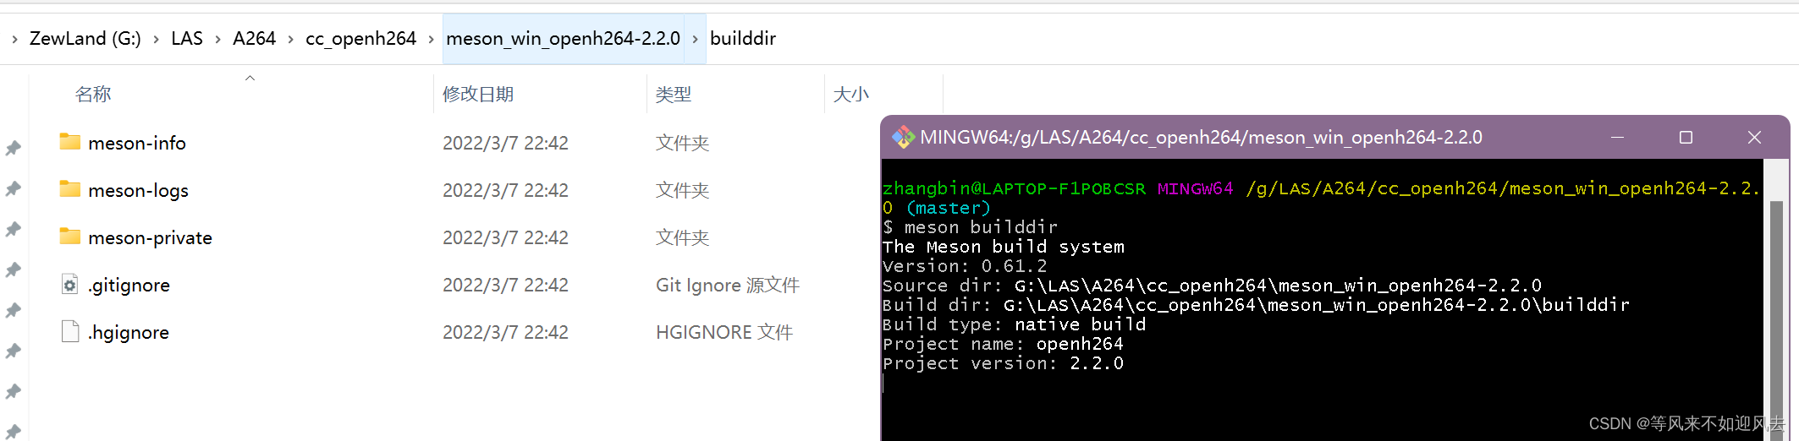Go to meson_win_openh264-2.2.0 in breadcrumb
The height and width of the screenshot is (441, 1799).
[x=563, y=38]
